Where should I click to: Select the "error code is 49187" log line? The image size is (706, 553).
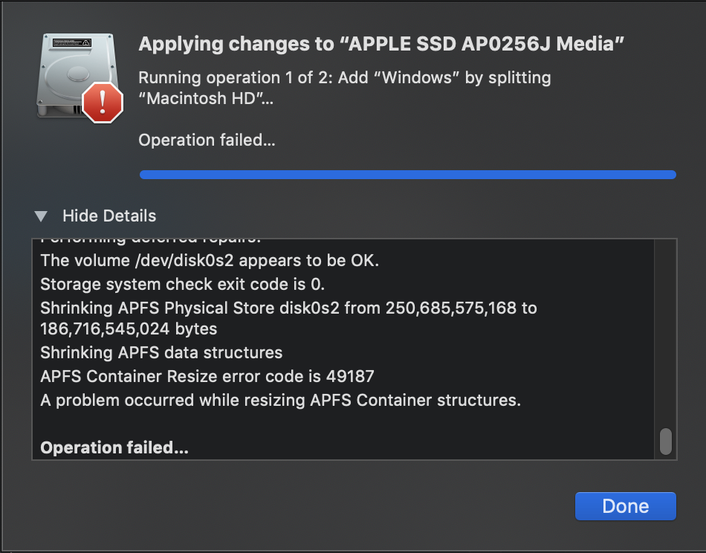tap(207, 376)
